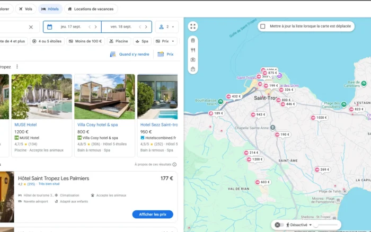Select the Hôtels tab

coord(50,9)
